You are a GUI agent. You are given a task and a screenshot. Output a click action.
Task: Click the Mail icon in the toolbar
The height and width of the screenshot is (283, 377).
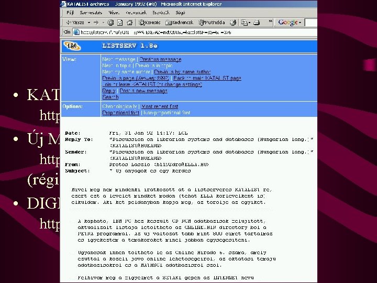click(x=245, y=23)
